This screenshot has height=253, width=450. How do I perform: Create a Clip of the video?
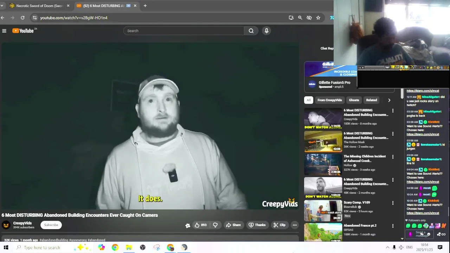pyautogui.click(x=279, y=225)
